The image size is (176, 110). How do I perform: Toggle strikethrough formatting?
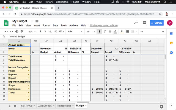click(x=110, y=32)
